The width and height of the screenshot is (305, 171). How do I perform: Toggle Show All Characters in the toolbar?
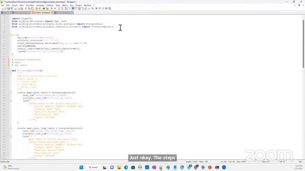(x=69, y=9)
